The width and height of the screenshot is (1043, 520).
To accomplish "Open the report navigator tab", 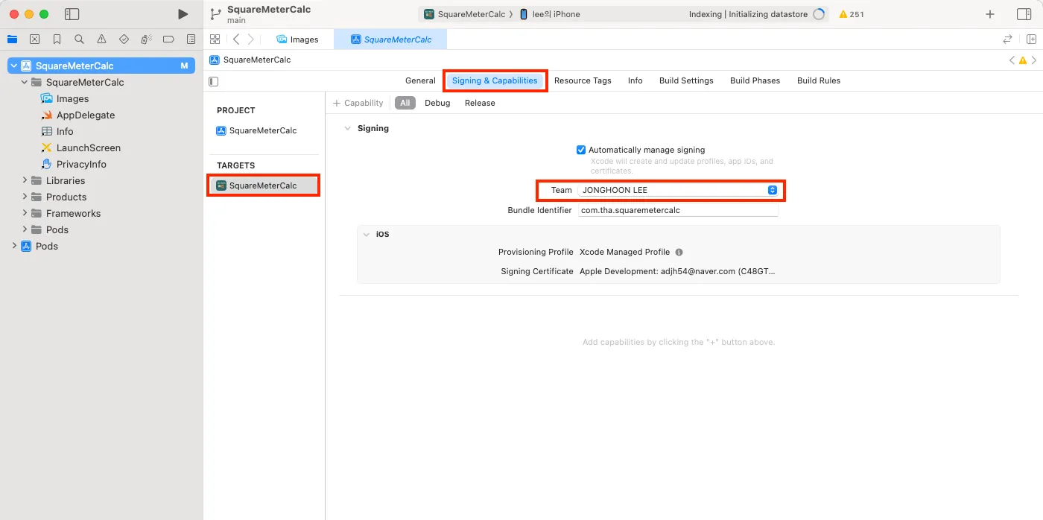I will [x=191, y=39].
